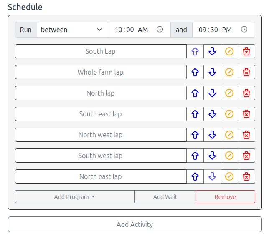Image resolution: width=269 pixels, height=239 pixels.
Task: Delete North west lap entry
Action: coord(246,135)
